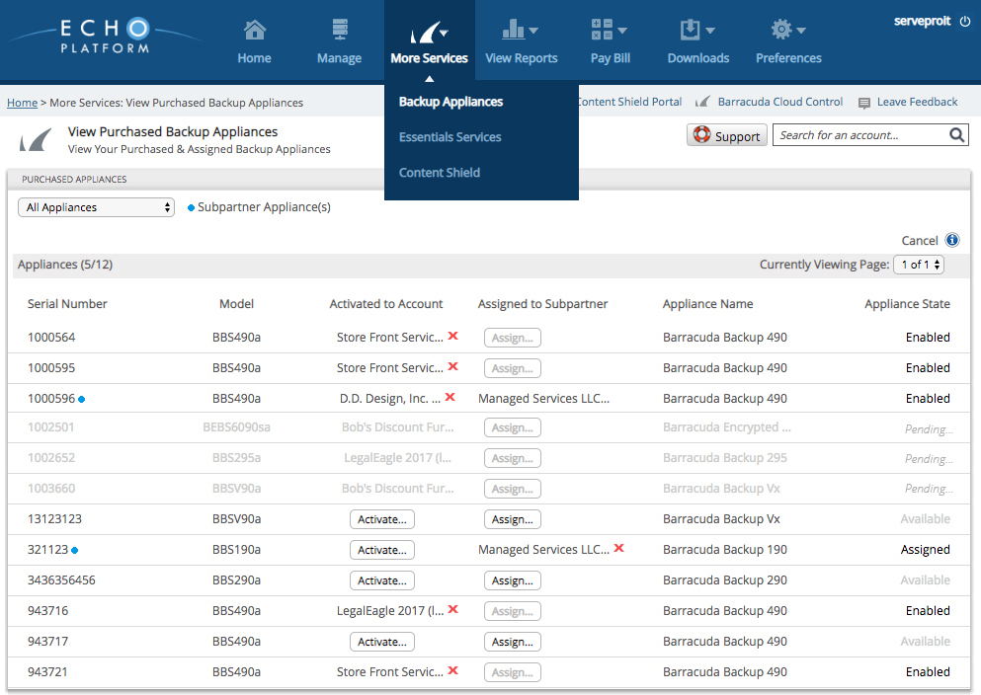
Task: Activate appliance serial 943717
Action: click(x=381, y=642)
